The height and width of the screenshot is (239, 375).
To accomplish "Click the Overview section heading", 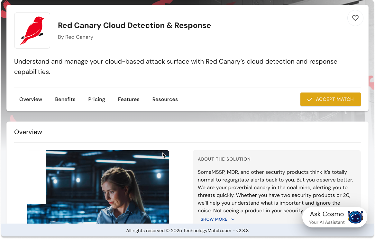I will tap(28, 132).
